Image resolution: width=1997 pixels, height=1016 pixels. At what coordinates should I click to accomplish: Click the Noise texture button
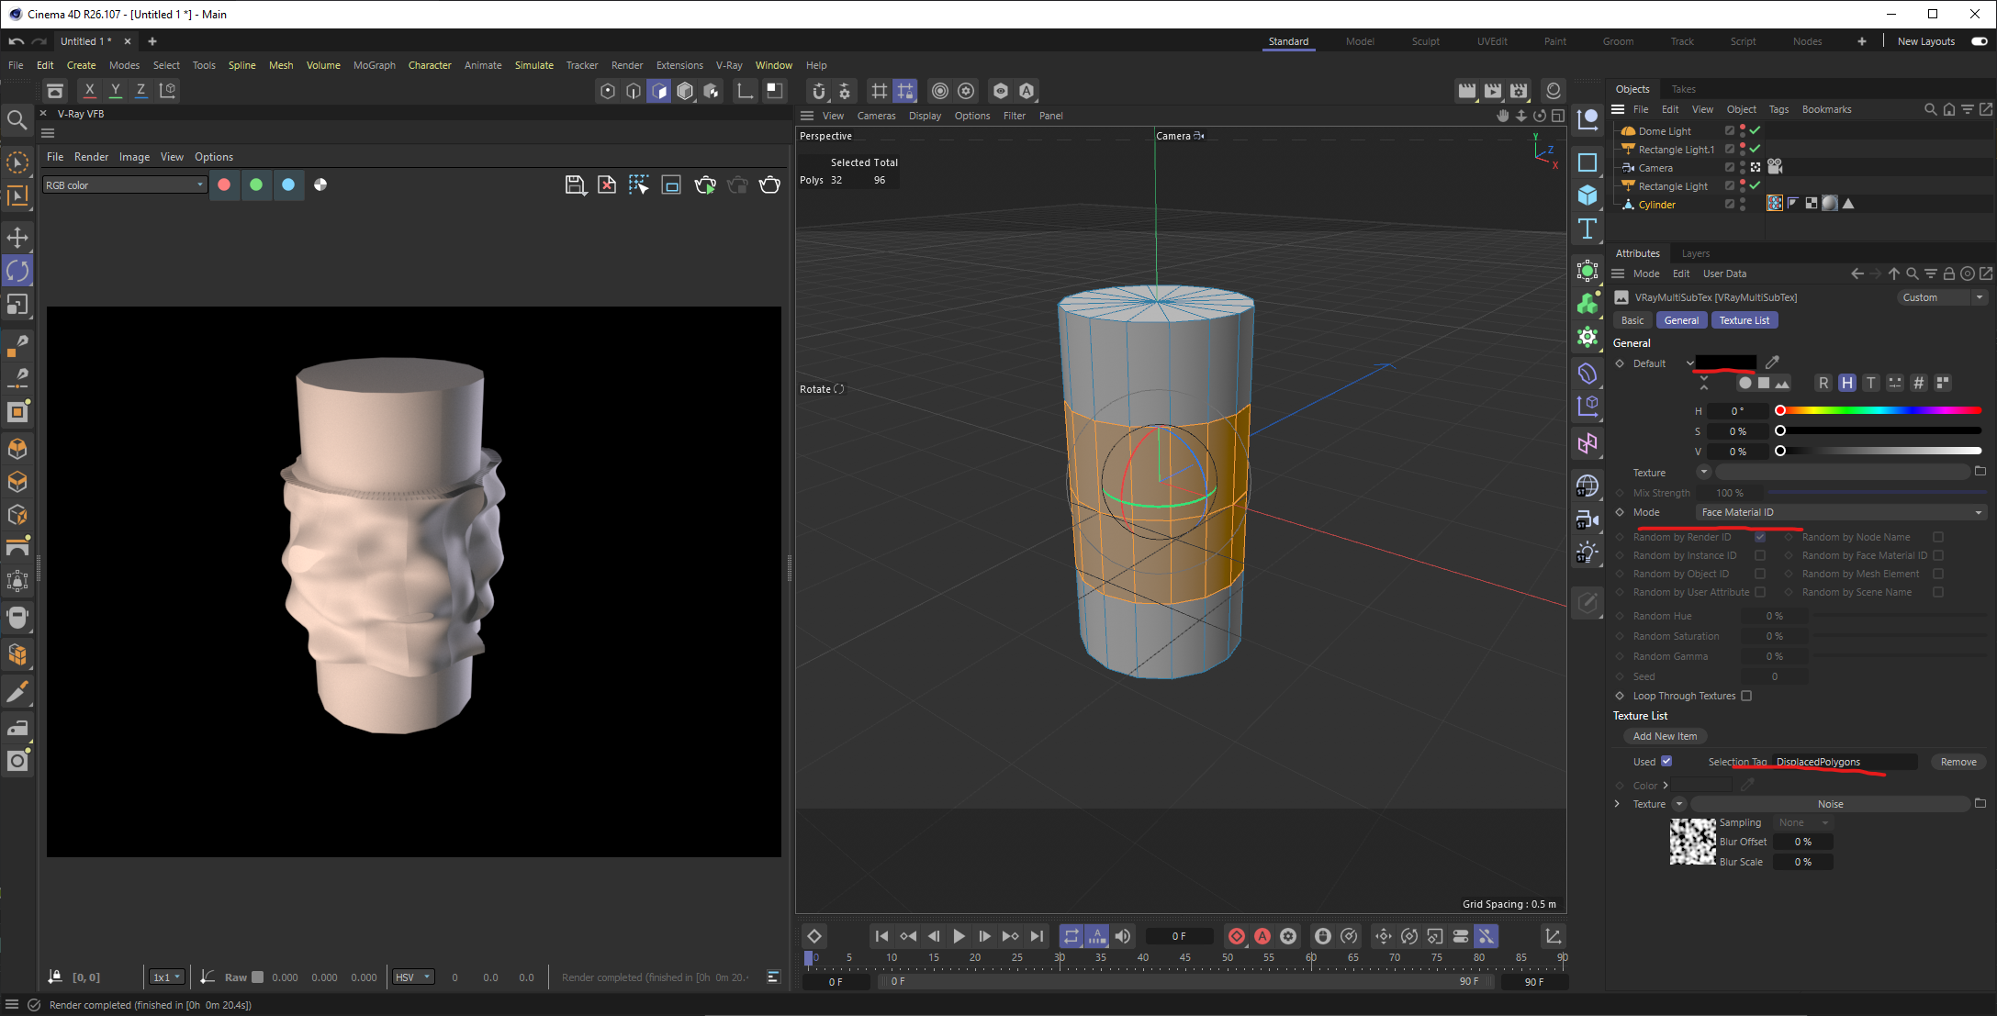(1830, 804)
